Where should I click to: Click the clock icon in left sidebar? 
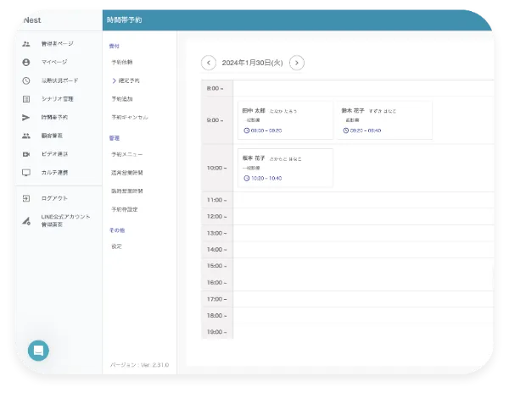pos(25,80)
